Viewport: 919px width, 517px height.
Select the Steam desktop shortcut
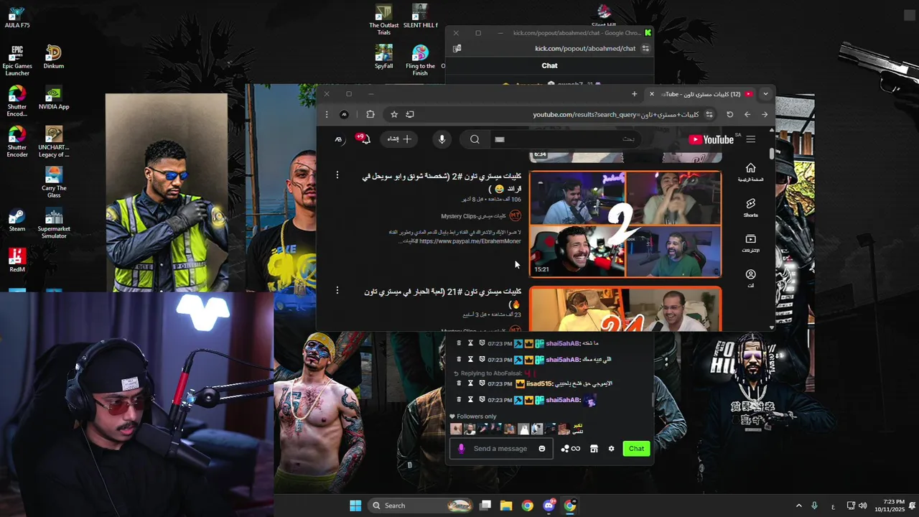click(x=17, y=220)
